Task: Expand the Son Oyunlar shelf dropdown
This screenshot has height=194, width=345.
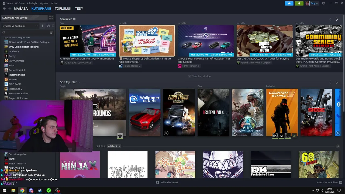Action: pyautogui.click(x=79, y=82)
